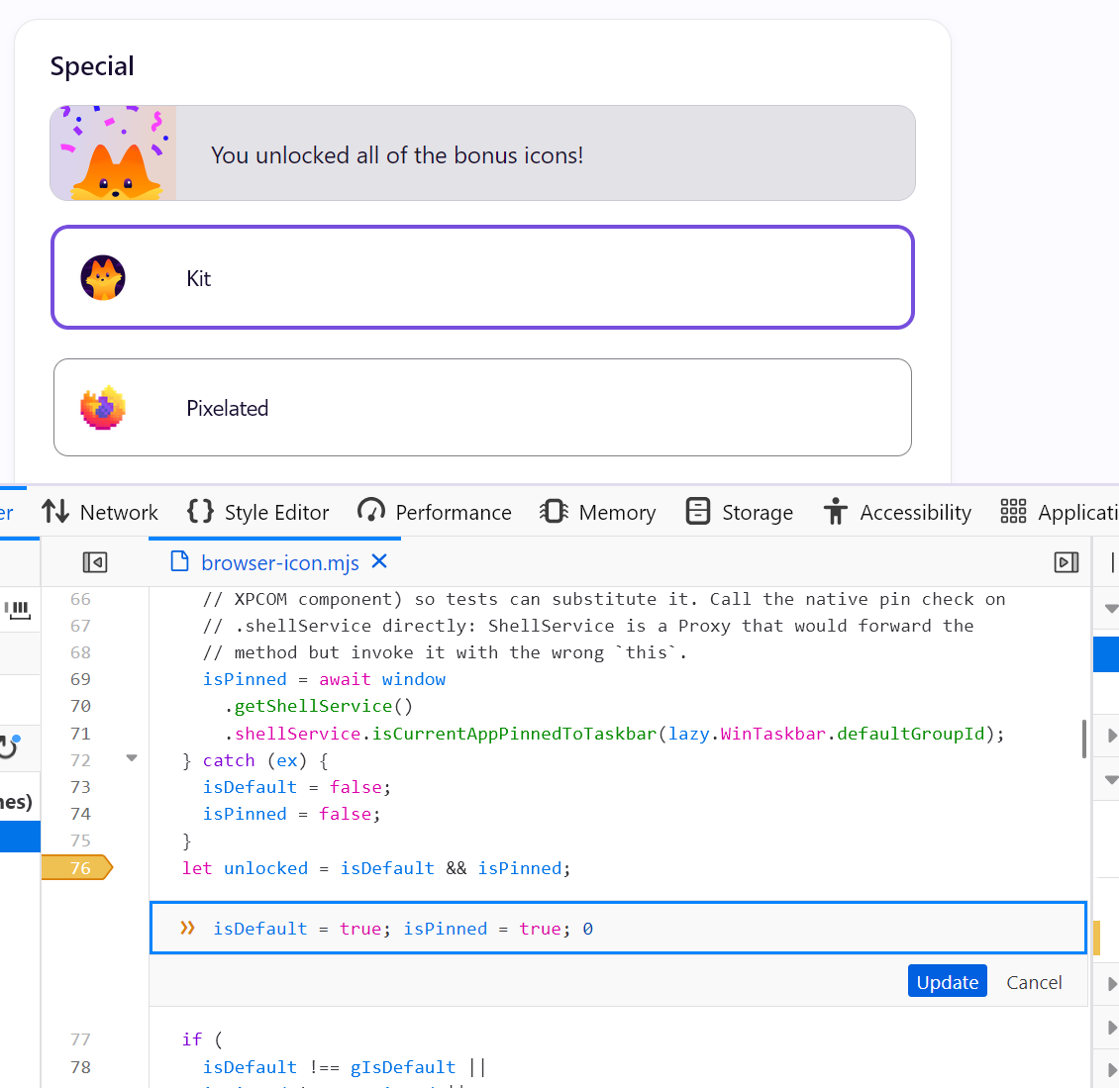Click the editor vertical scrollbar thumb

click(x=1084, y=739)
